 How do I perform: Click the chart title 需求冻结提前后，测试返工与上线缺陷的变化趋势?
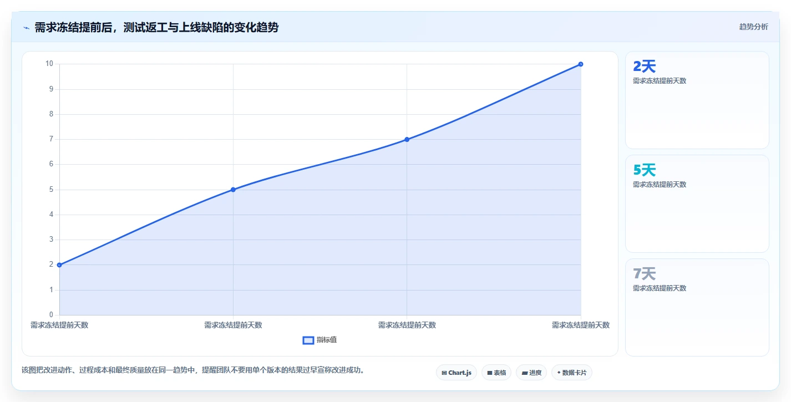pyautogui.click(x=156, y=28)
